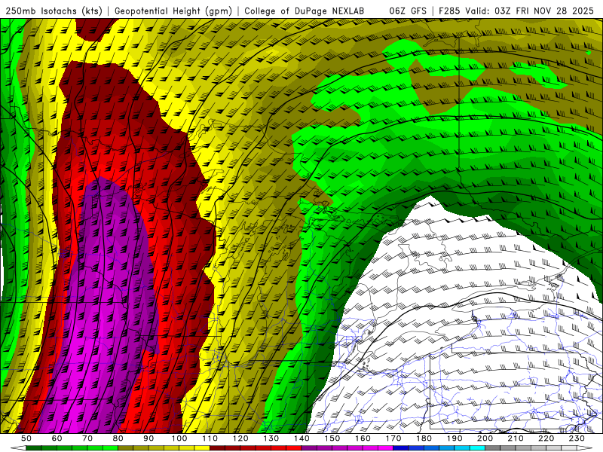The width and height of the screenshot is (603, 452).
Task: Click the '60' legend scale value
Action: pos(57,438)
